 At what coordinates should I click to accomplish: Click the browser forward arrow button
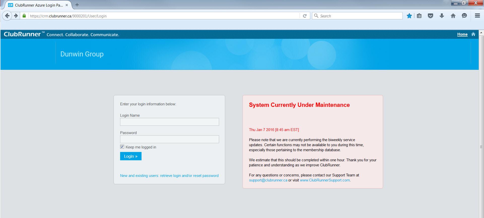(x=16, y=16)
